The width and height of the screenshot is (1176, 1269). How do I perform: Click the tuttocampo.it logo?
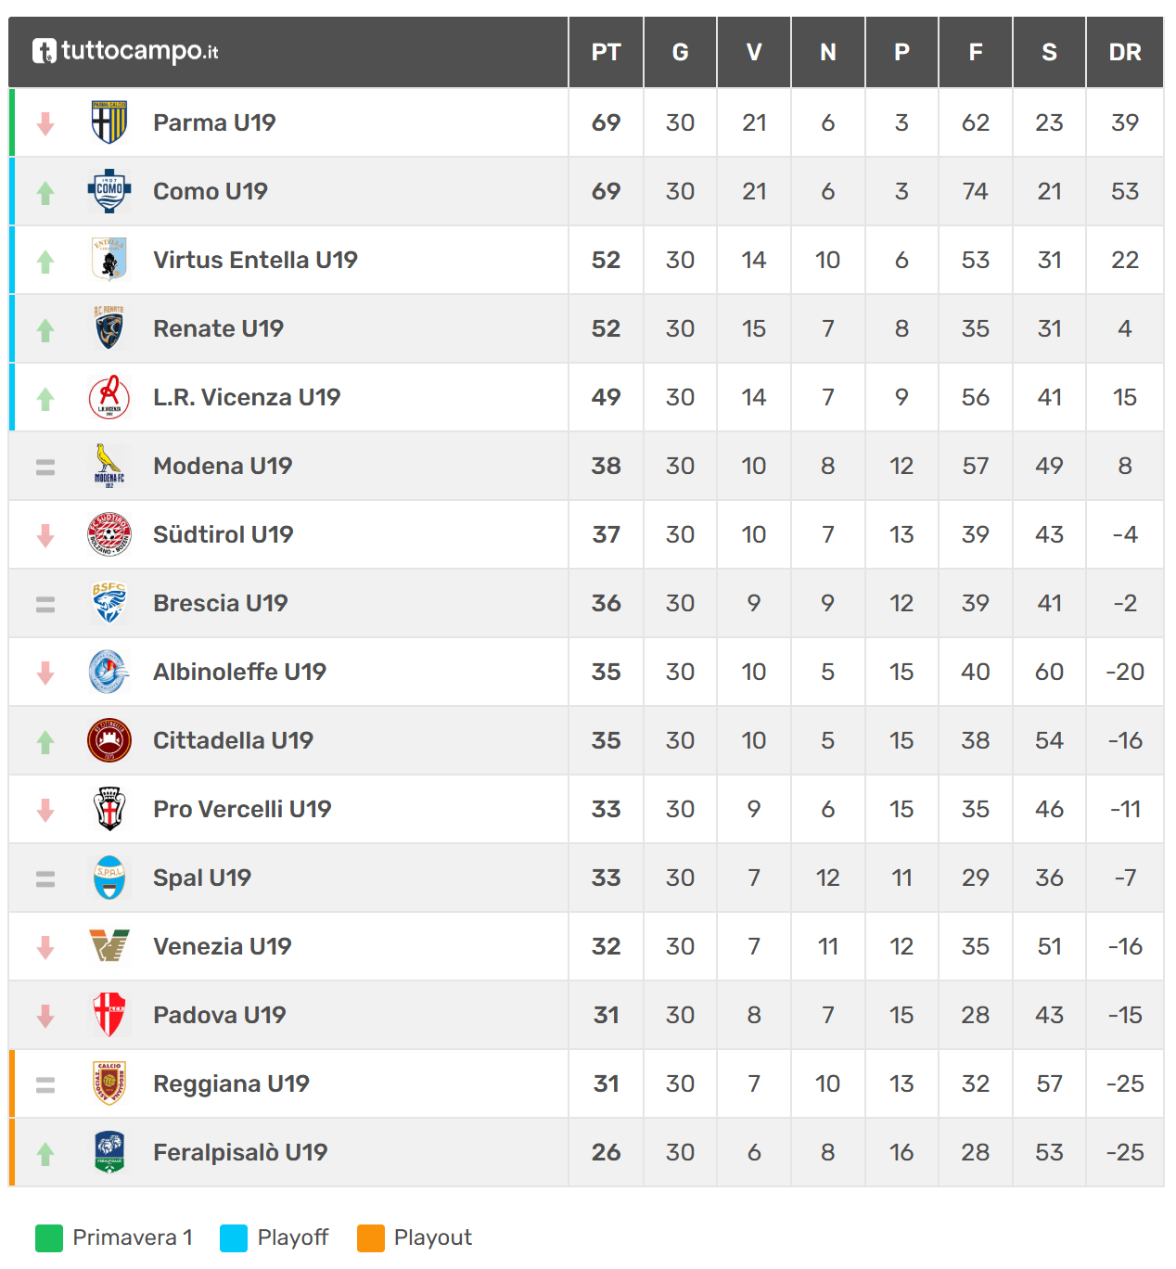[x=125, y=51]
